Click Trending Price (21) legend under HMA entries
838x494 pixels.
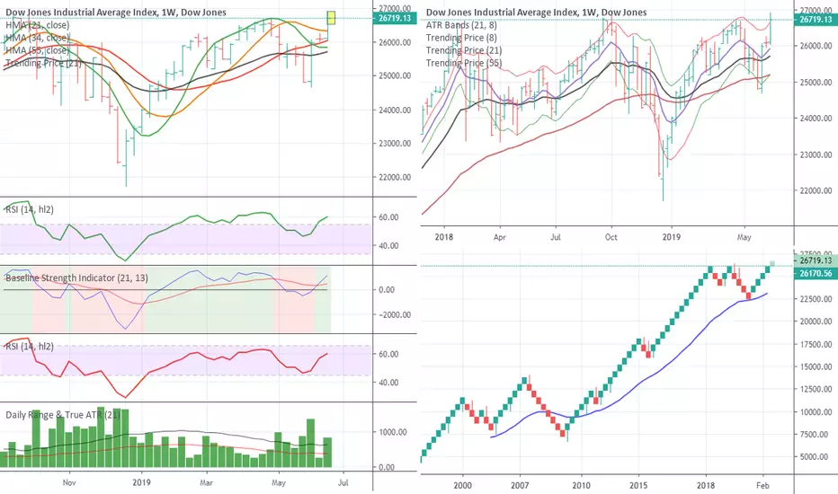[43, 63]
